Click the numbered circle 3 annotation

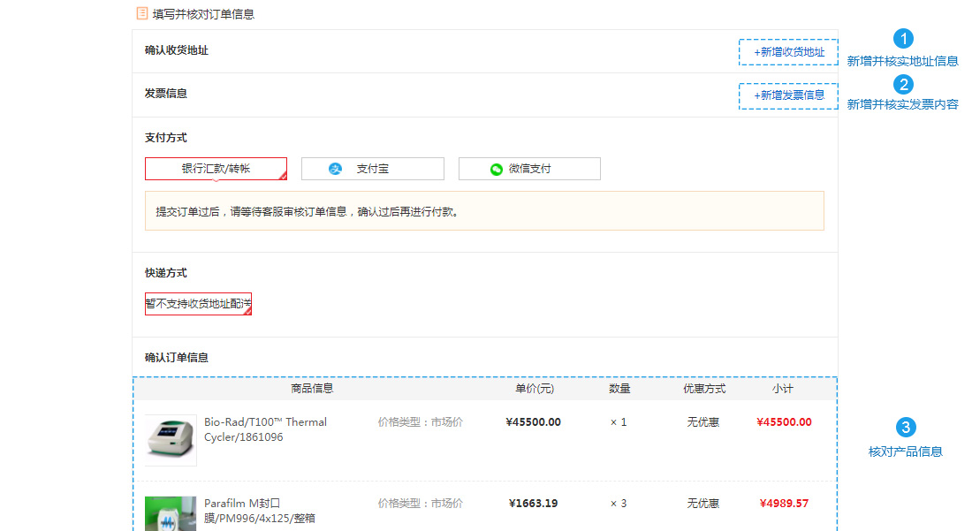906,427
